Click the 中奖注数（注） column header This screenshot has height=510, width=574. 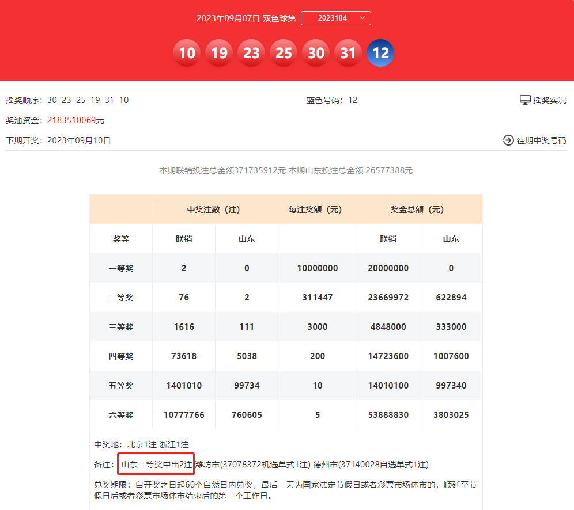[214, 210]
